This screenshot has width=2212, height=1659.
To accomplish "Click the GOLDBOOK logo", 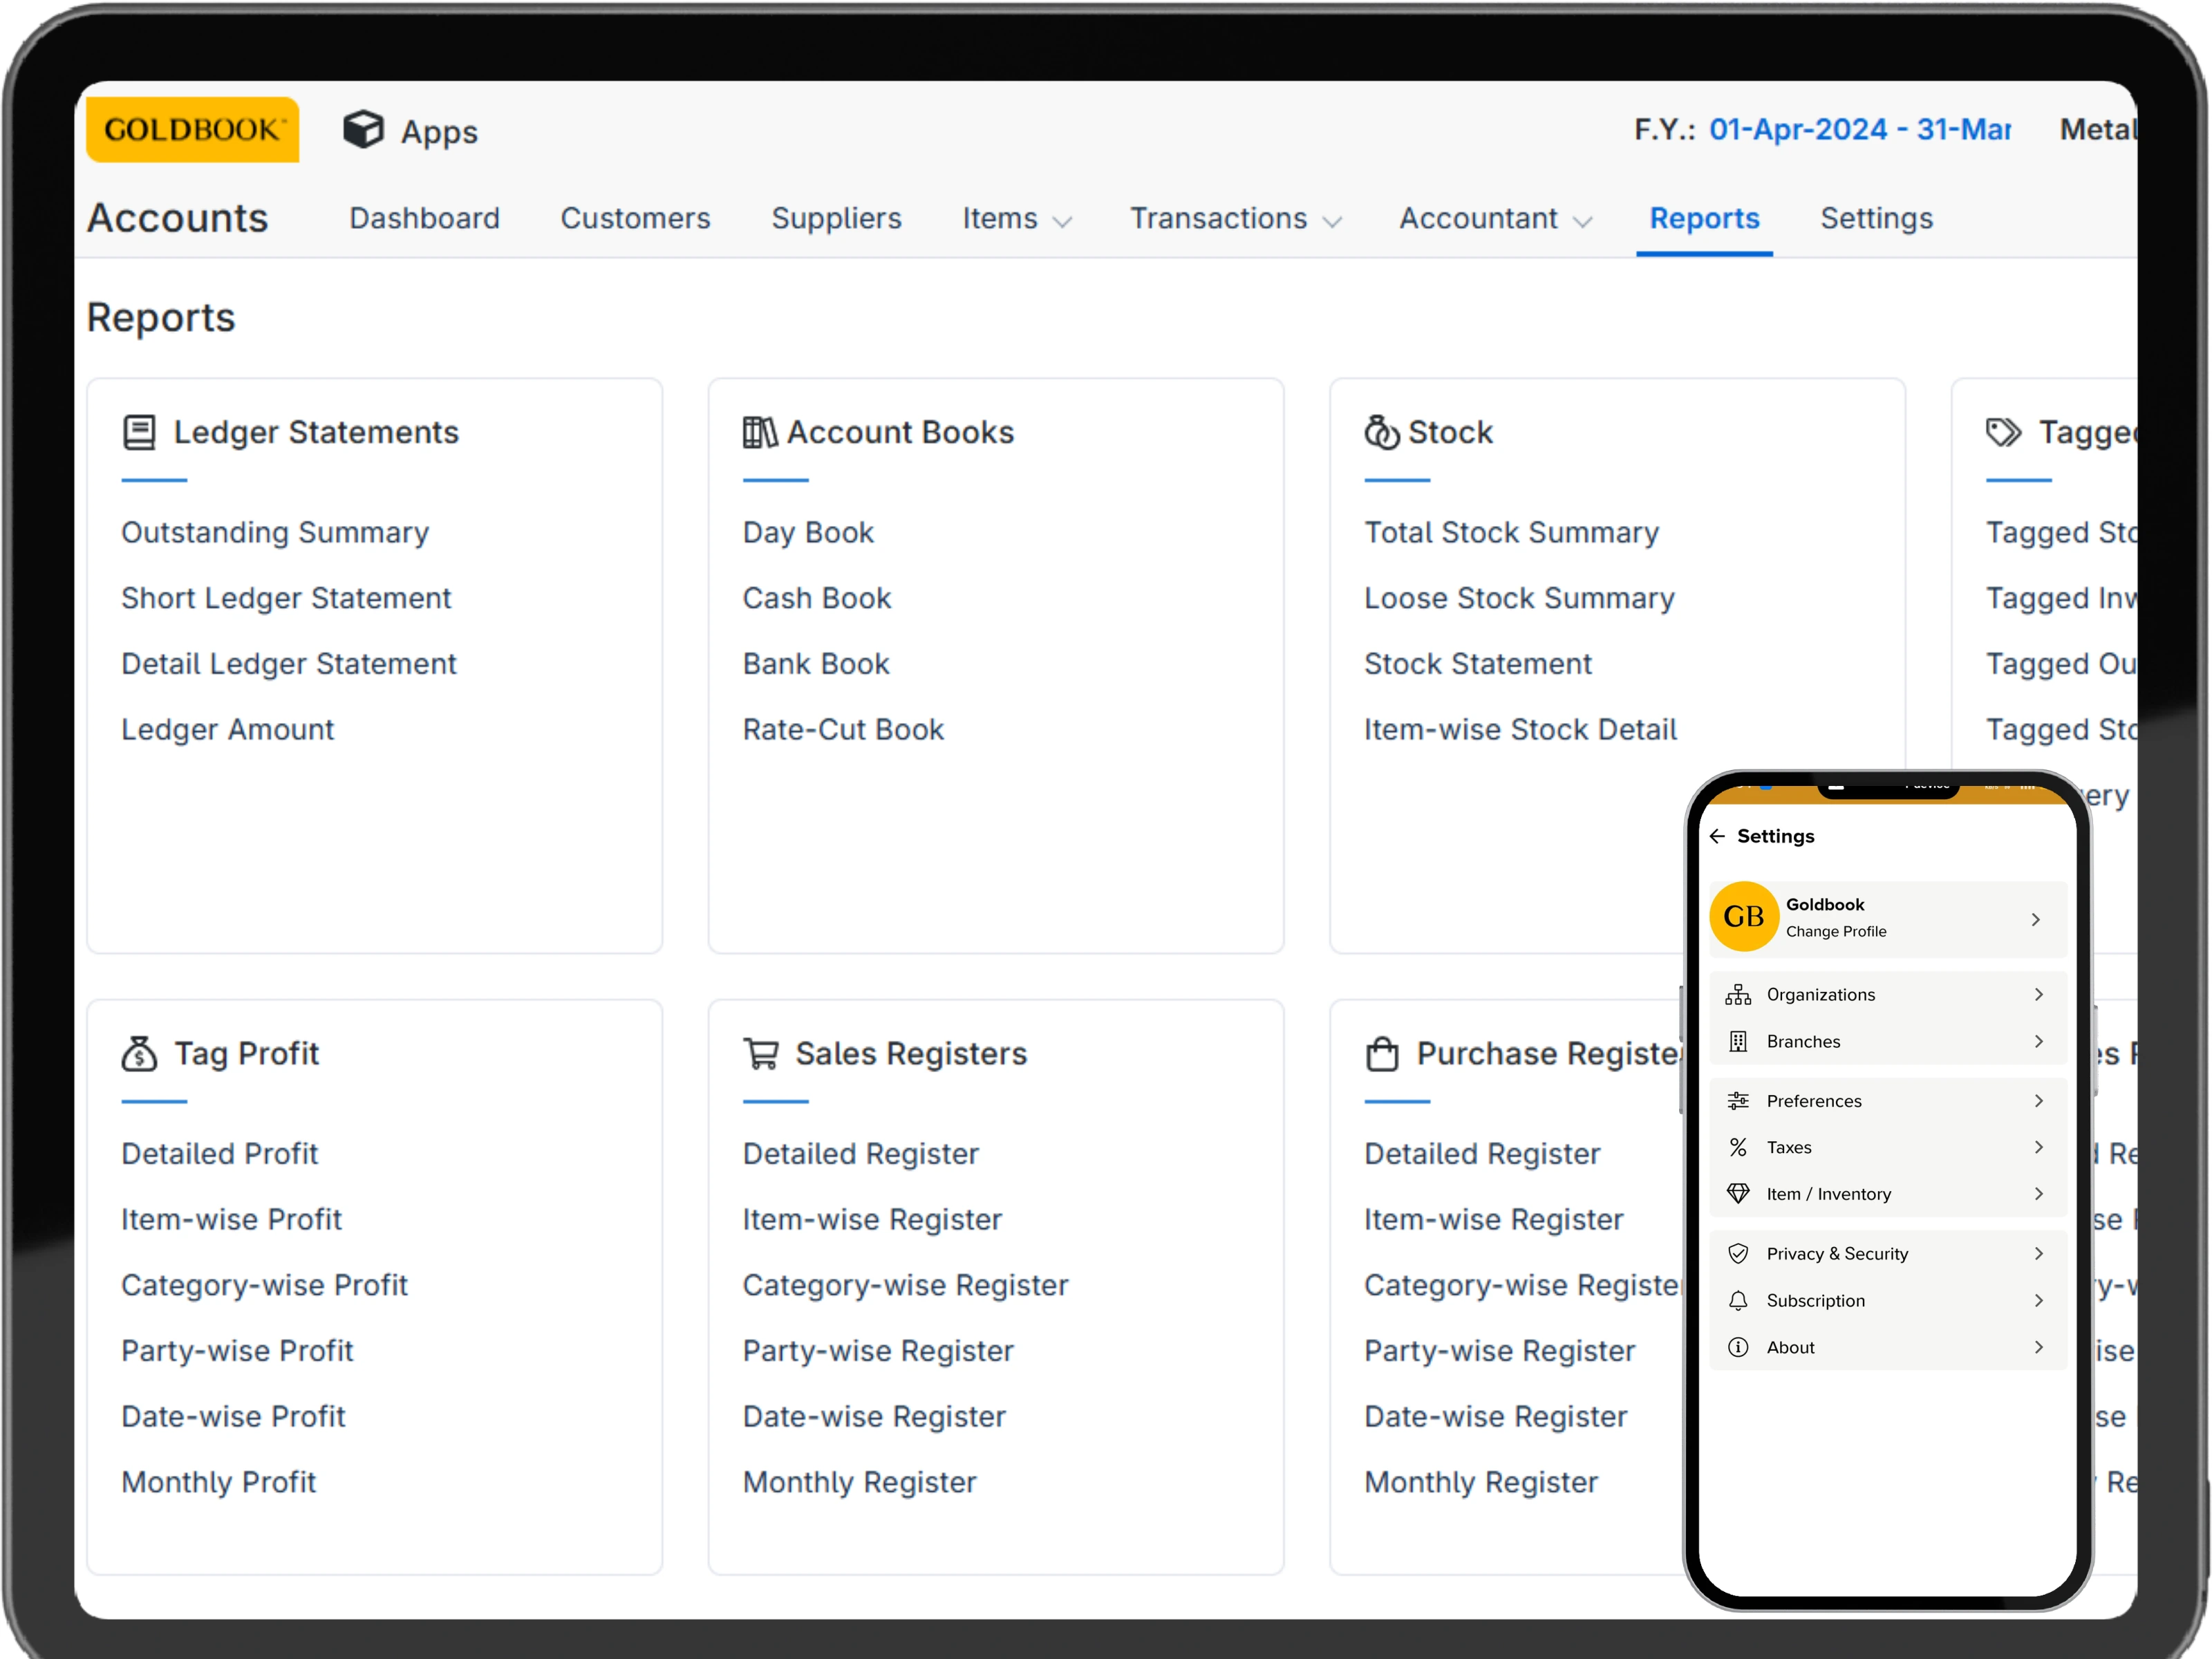I will (193, 130).
